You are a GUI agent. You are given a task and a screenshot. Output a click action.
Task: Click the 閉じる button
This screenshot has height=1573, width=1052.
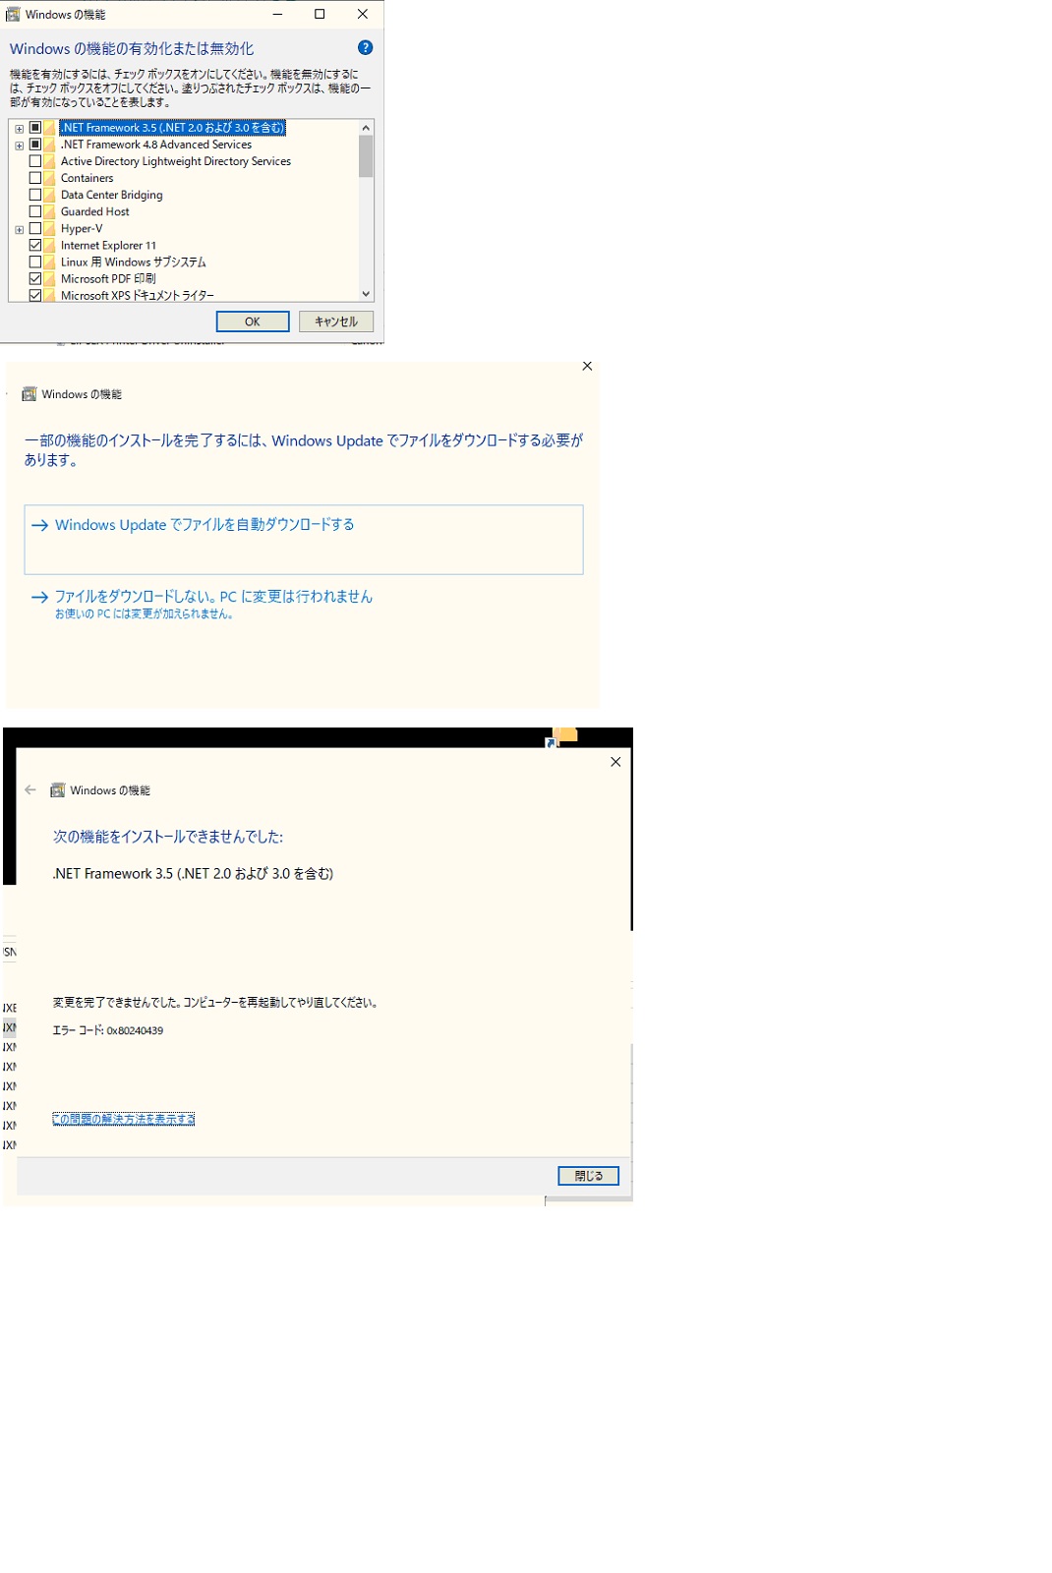[x=588, y=1176]
